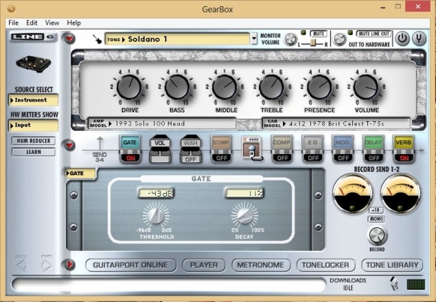Image resolution: width=436 pixels, height=302 pixels.
Task: Open the PLAYER panel
Action: point(204,266)
